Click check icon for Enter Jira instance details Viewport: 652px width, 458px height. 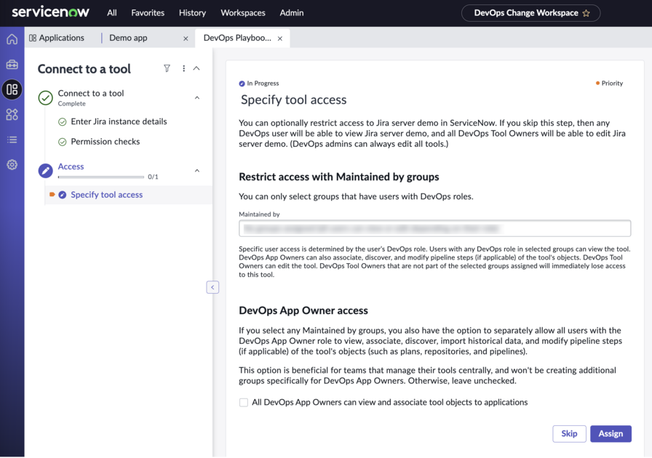(x=63, y=122)
